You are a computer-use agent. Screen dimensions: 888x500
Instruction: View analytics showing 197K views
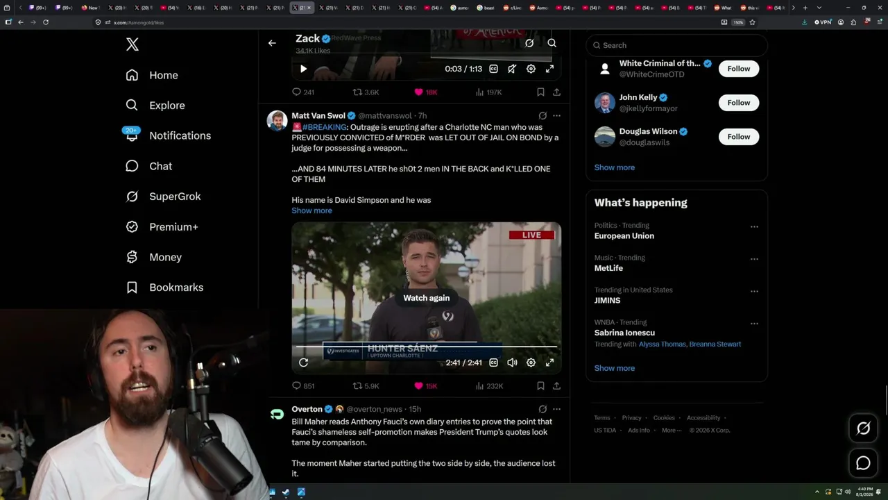[489, 92]
